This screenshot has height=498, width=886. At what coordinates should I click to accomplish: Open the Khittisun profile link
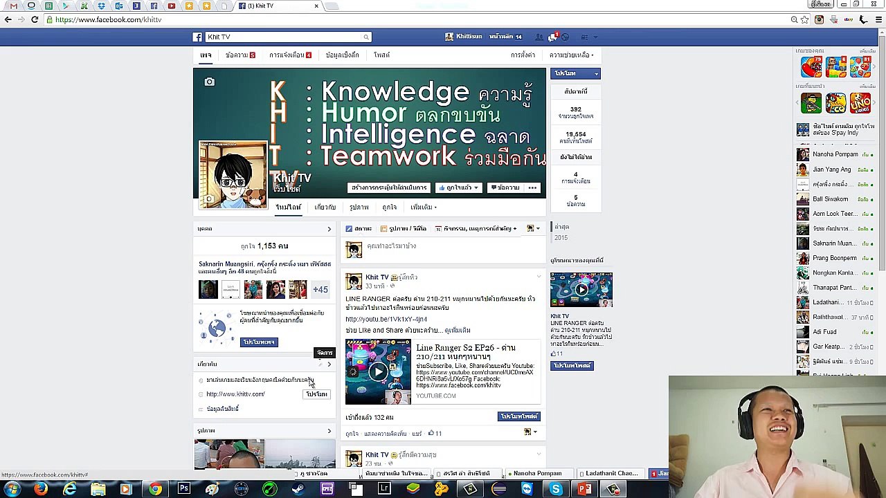464,37
